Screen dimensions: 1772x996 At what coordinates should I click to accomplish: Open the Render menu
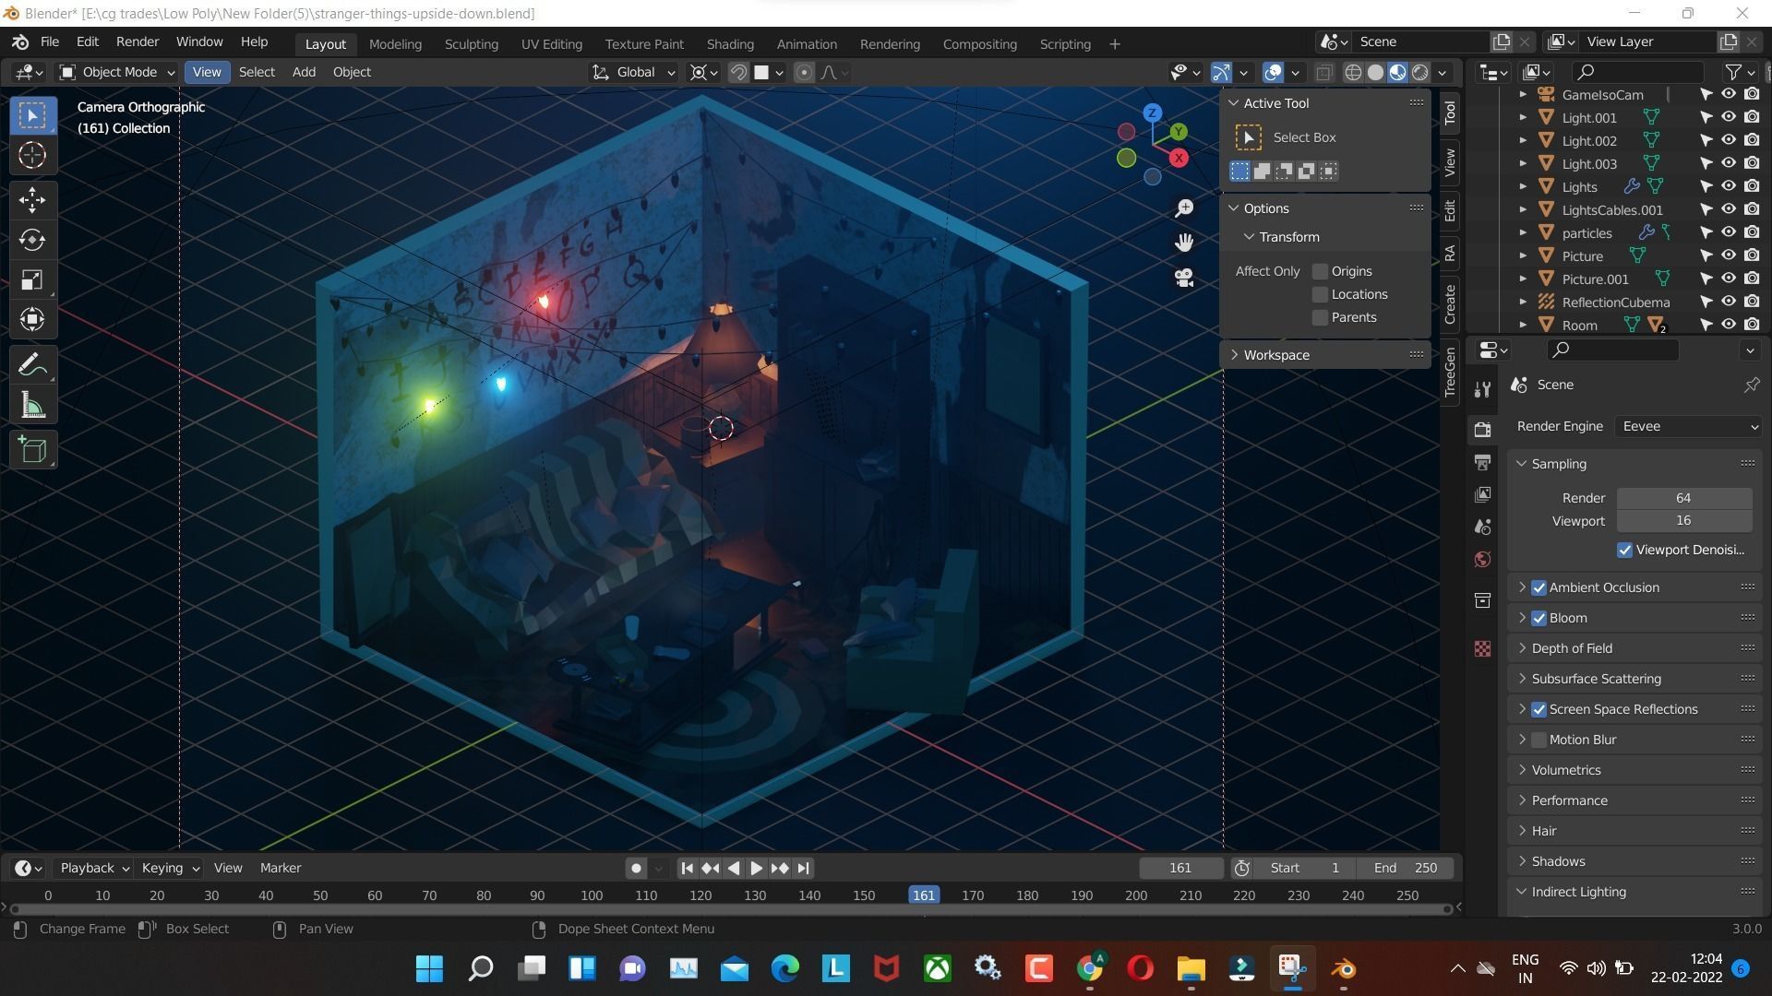[138, 42]
